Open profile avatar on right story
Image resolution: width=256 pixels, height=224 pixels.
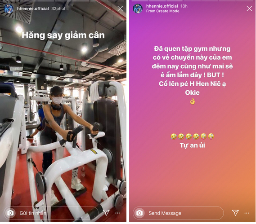pos(138,9)
